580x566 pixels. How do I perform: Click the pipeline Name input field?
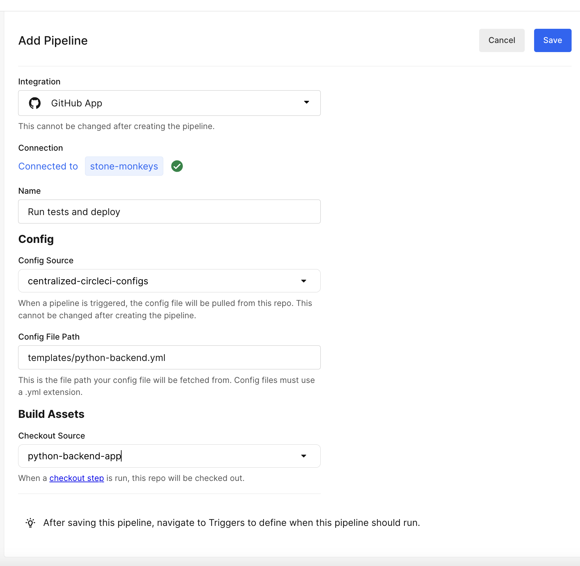[x=169, y=212]
